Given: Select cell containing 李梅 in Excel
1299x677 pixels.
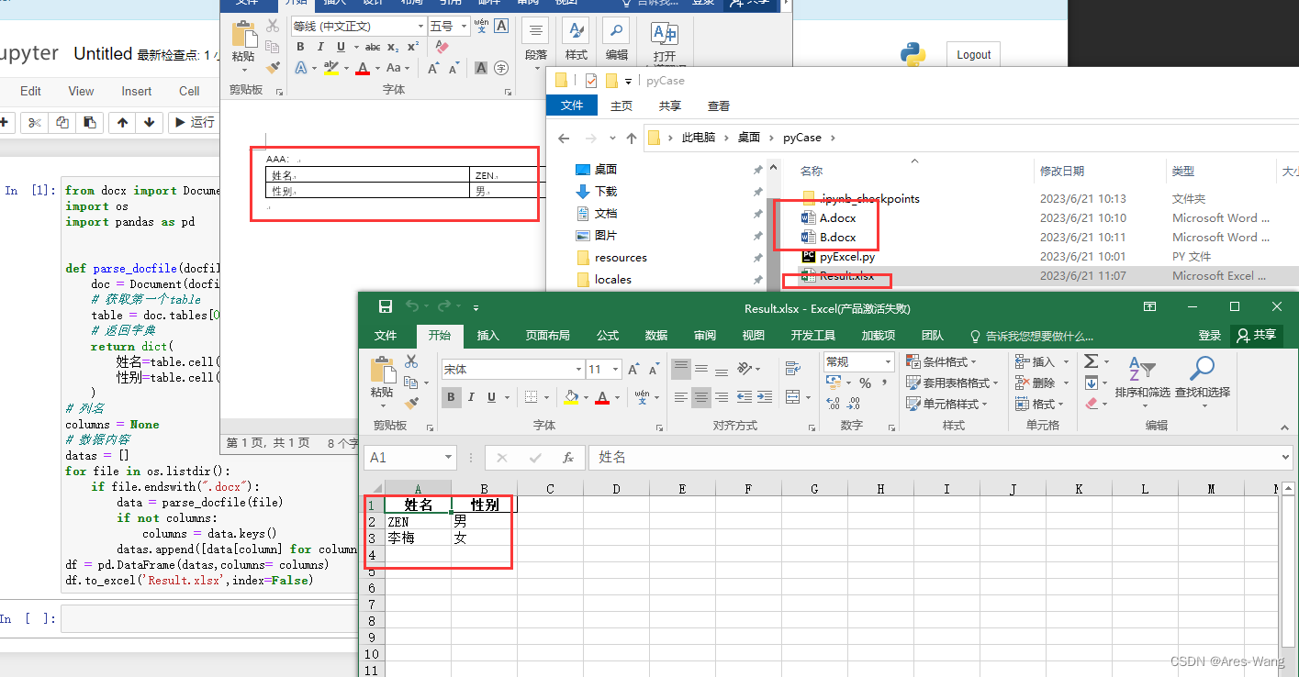Looking at the screenshot, I should 418,538.
